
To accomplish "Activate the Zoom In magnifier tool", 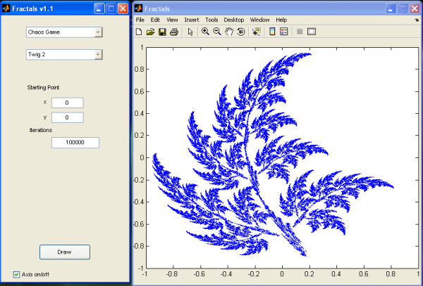I will 205,32.
